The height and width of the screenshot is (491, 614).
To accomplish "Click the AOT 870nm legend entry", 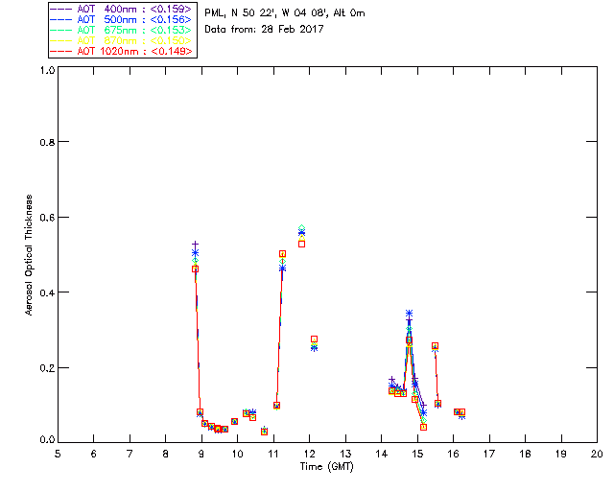I will tap(121, 40).
